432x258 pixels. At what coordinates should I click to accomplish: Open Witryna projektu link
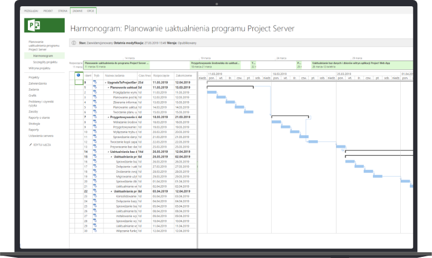pos(39,68)
